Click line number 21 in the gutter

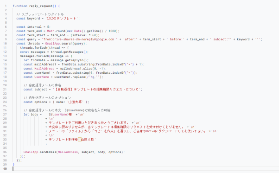click(5, 90)
